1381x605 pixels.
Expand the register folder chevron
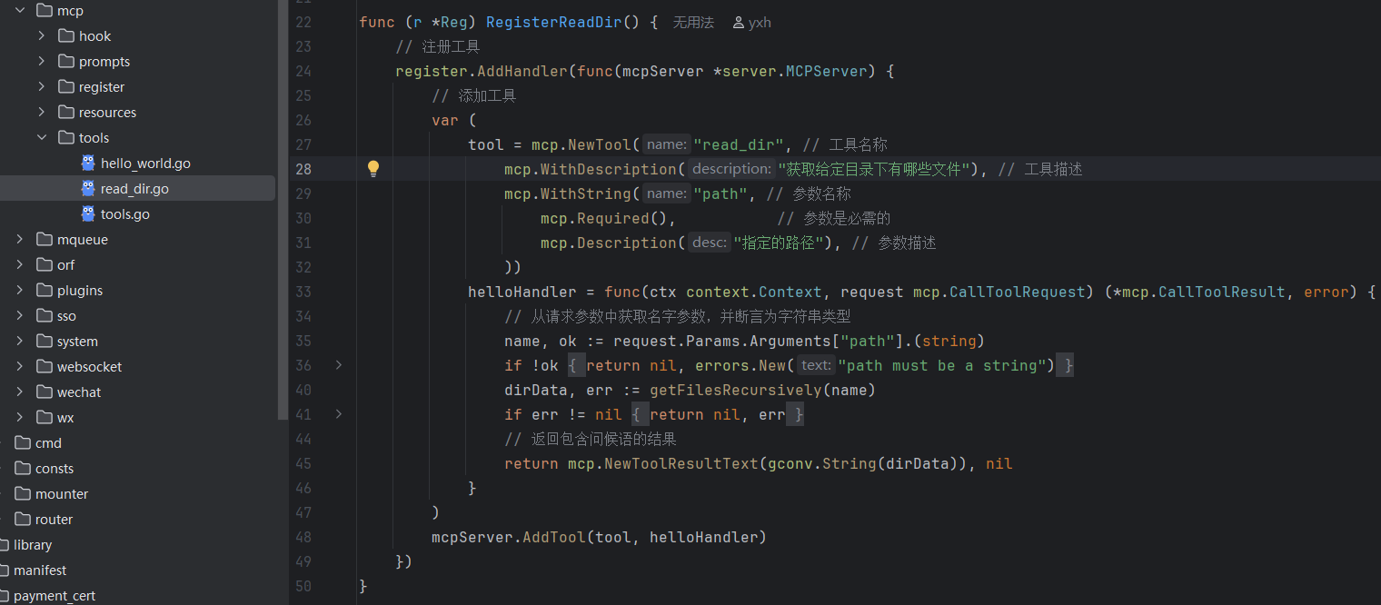point(42,87)
